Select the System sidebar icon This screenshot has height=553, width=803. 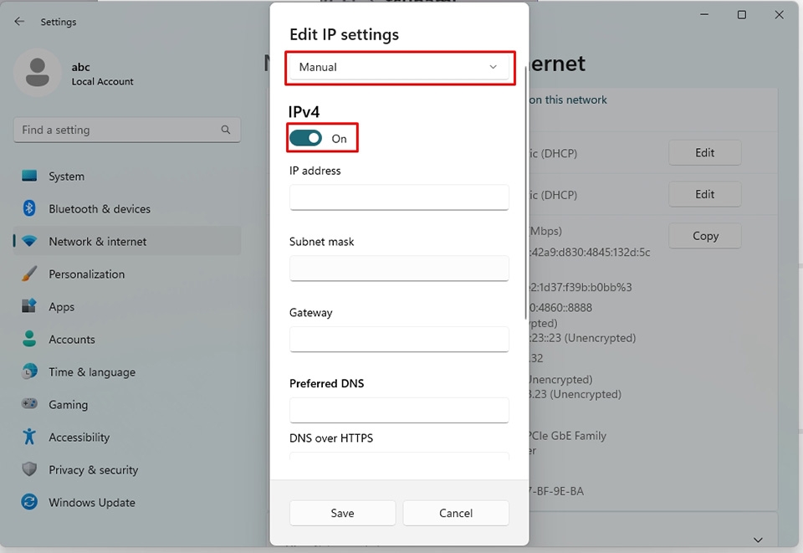click(x=28, y=177)
